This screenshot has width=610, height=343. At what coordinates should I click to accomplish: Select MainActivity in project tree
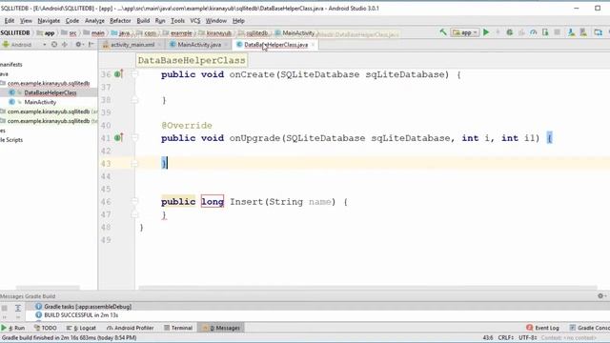(x=40, y=102)
